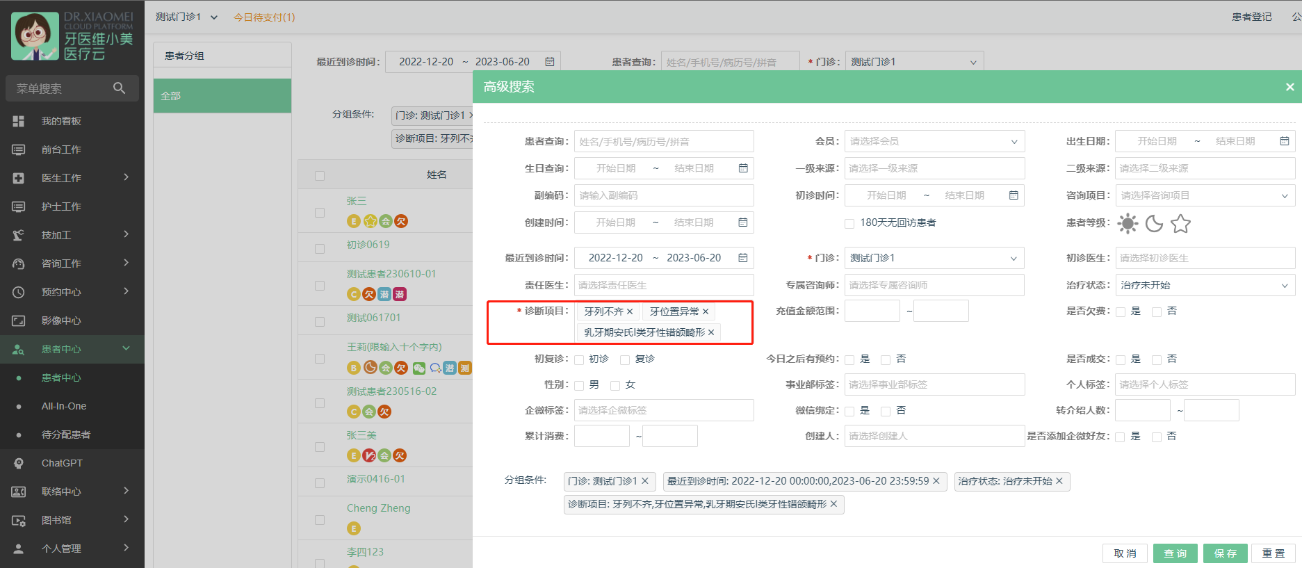This screenshot has height=568, width=1302.
Task: Click the menu search magnifier icon
Action: point(119,88)
